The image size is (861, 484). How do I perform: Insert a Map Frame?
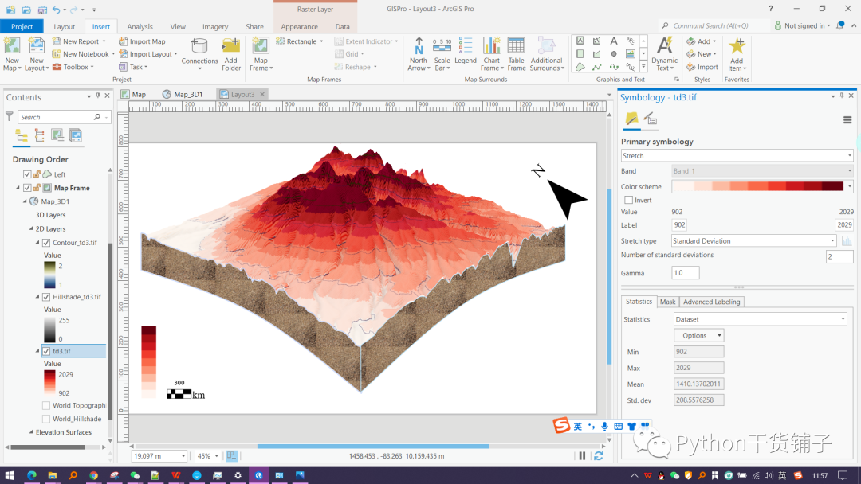click(261, 53)
